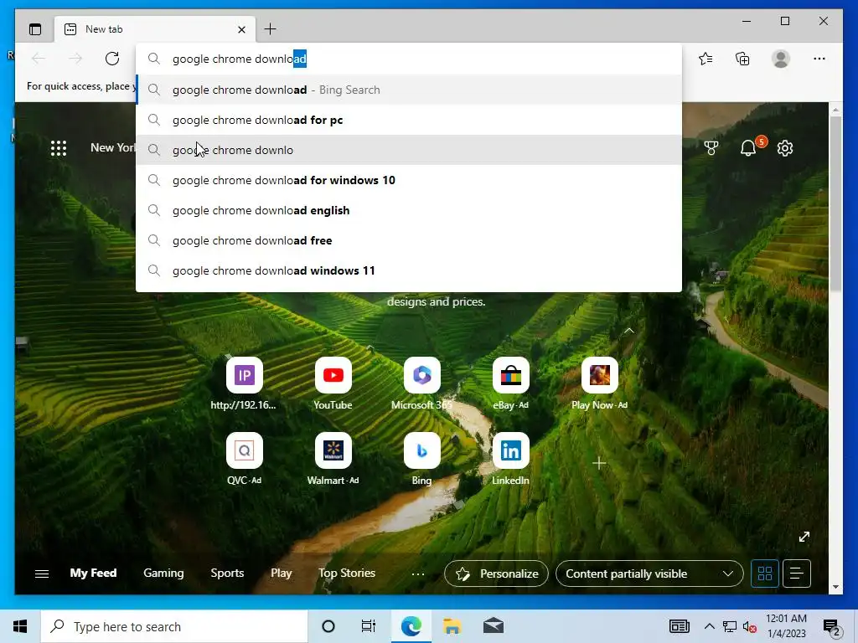Screen dimensions: 858x643
Task: Select the Gaming feed tab
Action: click(163, 573)
